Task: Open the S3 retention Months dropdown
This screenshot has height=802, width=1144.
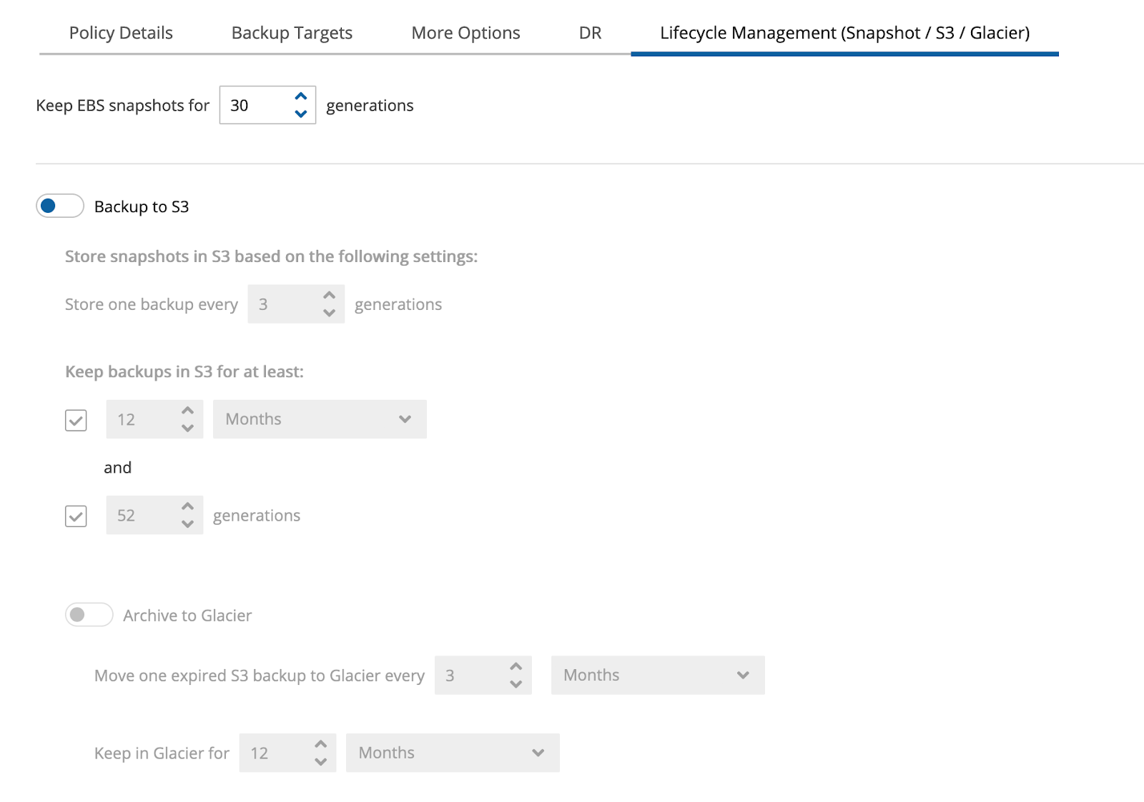Action: (x=320, y=419)
